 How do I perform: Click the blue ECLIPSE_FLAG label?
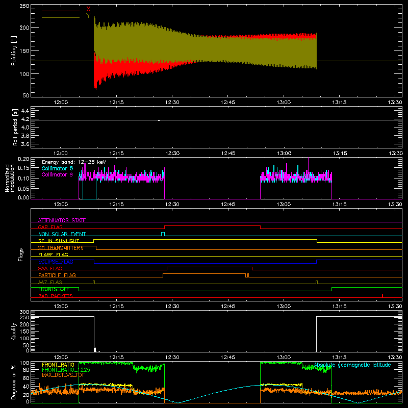click(x=56, y=262)
